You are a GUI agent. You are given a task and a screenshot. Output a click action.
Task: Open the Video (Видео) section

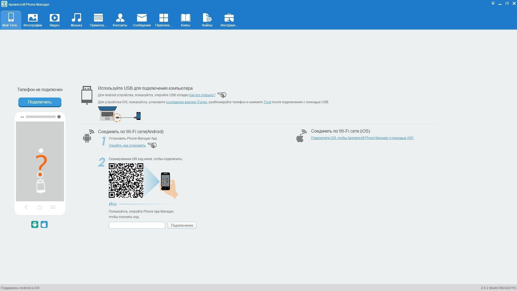click(x=54, y=20)
